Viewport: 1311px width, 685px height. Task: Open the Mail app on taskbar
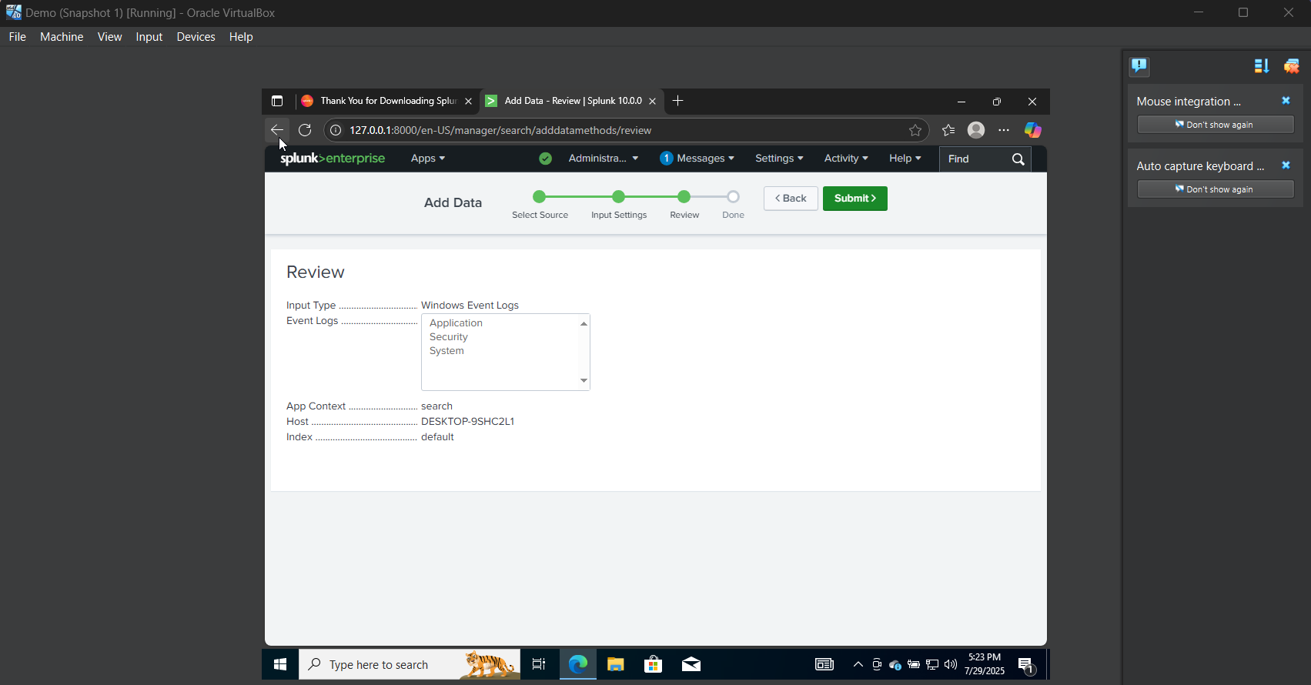691,664
